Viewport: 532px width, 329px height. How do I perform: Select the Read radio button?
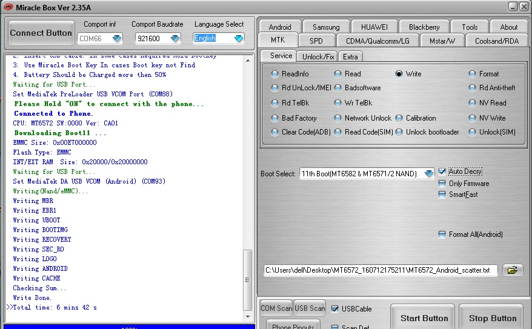click(337, 73)
